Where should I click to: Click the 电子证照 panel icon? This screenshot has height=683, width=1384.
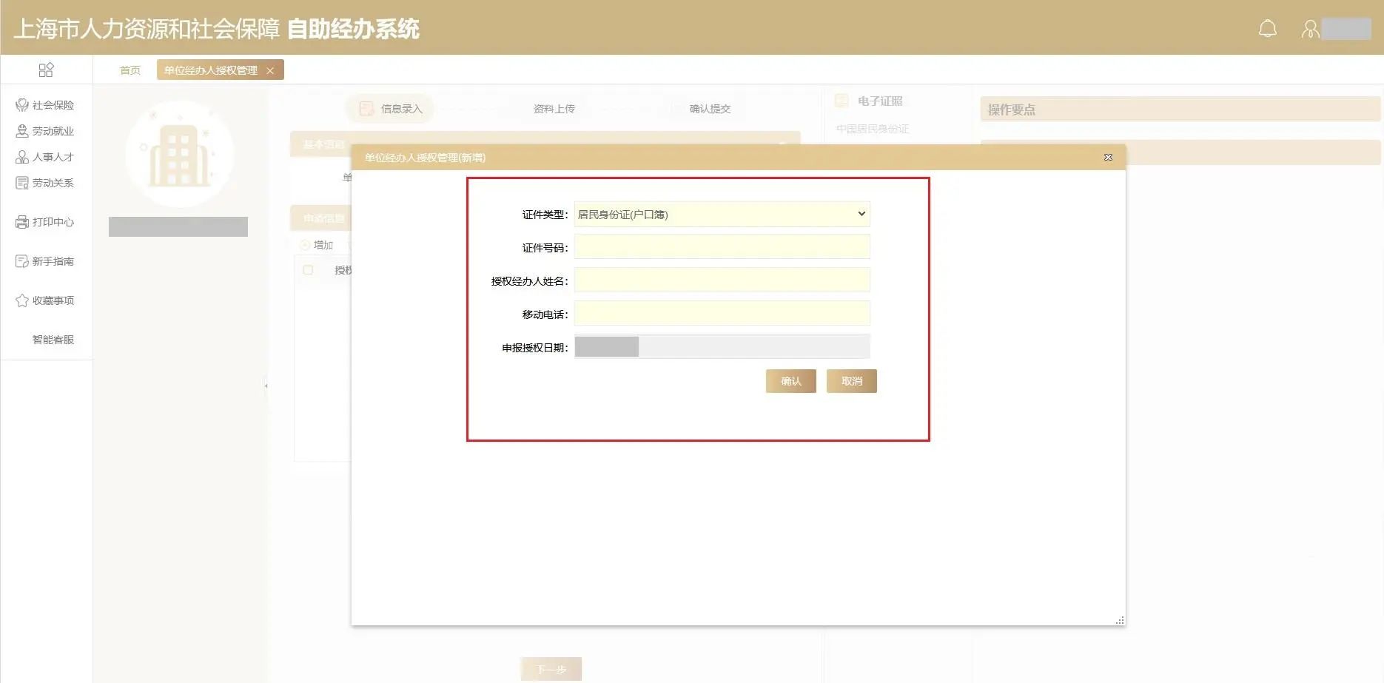[842, 101]
